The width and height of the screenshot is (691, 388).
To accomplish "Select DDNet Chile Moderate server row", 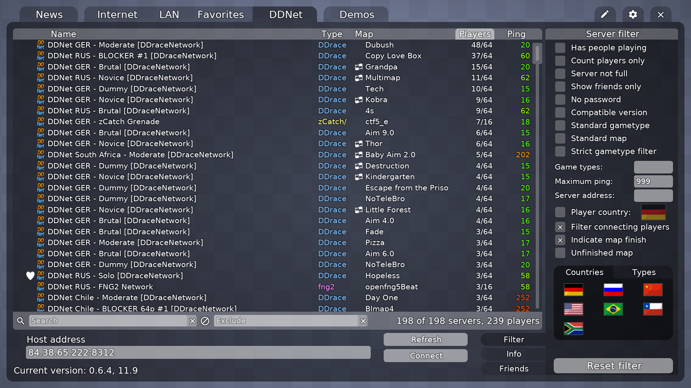I will point(273,298).
